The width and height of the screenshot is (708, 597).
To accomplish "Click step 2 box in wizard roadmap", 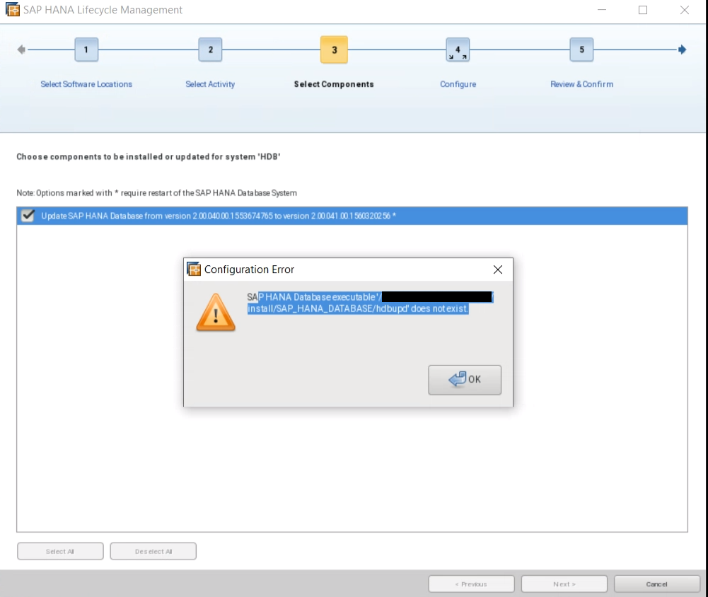I will [x=210, y=50].
